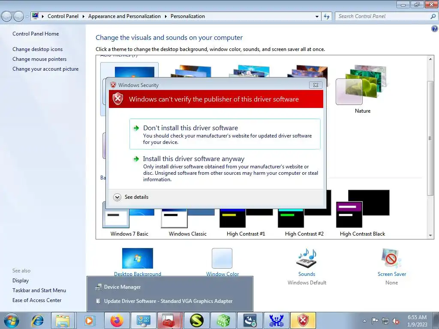Open Ease of Access Center link
The height and width of the screenshot is (329, 439).
(37, 300)
